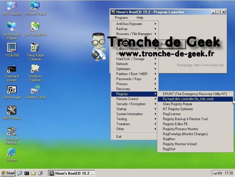Launch Registry/Process Monitor

[x=195, y=129]
